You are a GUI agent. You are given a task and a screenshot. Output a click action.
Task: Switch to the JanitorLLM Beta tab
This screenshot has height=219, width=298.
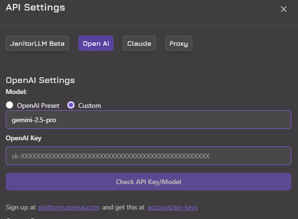37,43
